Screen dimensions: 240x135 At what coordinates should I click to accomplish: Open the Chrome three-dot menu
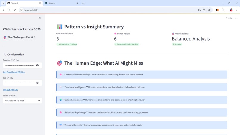click(237, 10)
